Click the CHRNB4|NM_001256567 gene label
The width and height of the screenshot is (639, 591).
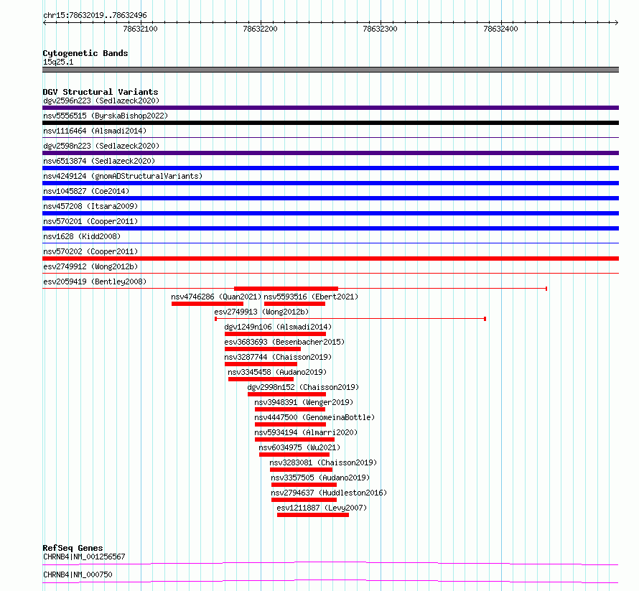[84, 557]
